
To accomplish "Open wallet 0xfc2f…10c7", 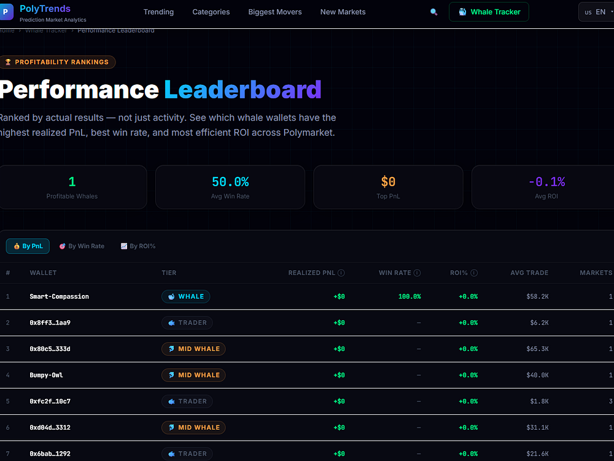I will [50, 401].
